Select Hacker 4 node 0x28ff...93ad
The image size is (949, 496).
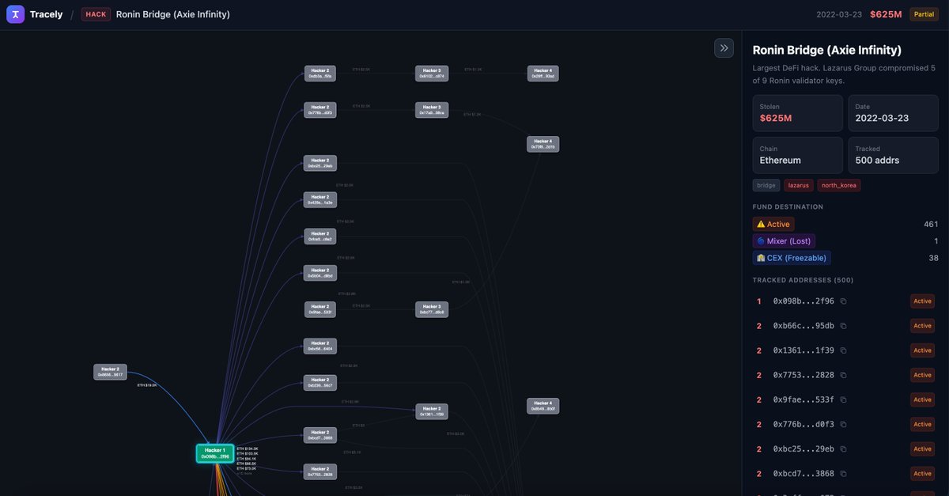(543, 74)
